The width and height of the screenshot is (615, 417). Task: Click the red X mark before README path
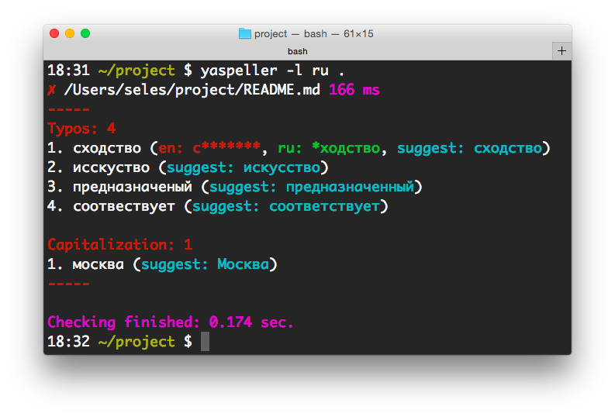coord(52,90)
